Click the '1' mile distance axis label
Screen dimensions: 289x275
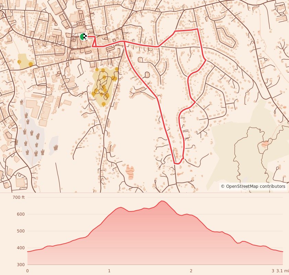click(109, 271)
